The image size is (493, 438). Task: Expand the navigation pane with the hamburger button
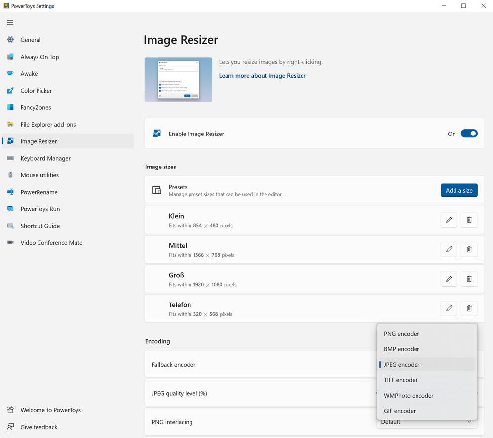(10, 22)
